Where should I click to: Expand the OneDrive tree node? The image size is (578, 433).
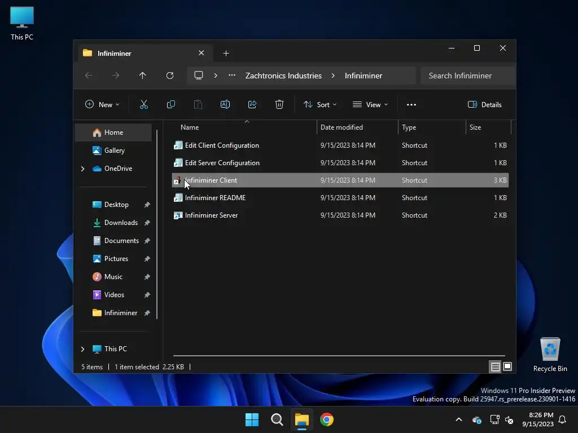tap(82, 169)
